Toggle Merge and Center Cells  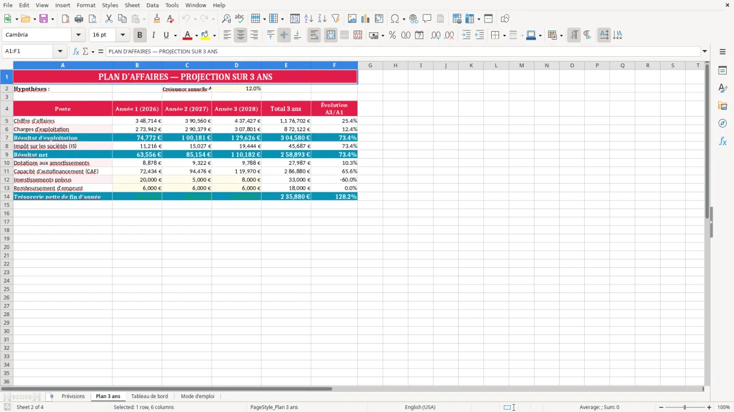tap(331, 35)
